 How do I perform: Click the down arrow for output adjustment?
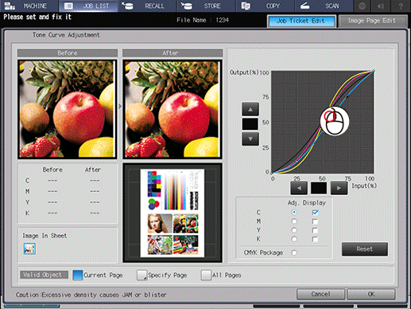(250, 139)
